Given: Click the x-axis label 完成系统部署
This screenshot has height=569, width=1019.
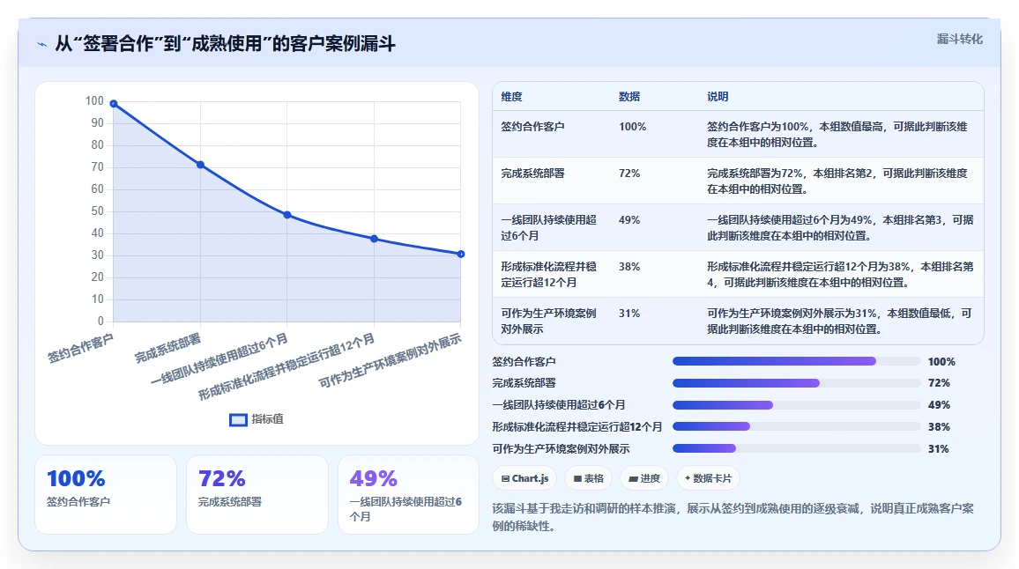Looking at the screenshot, I should 167,348.
